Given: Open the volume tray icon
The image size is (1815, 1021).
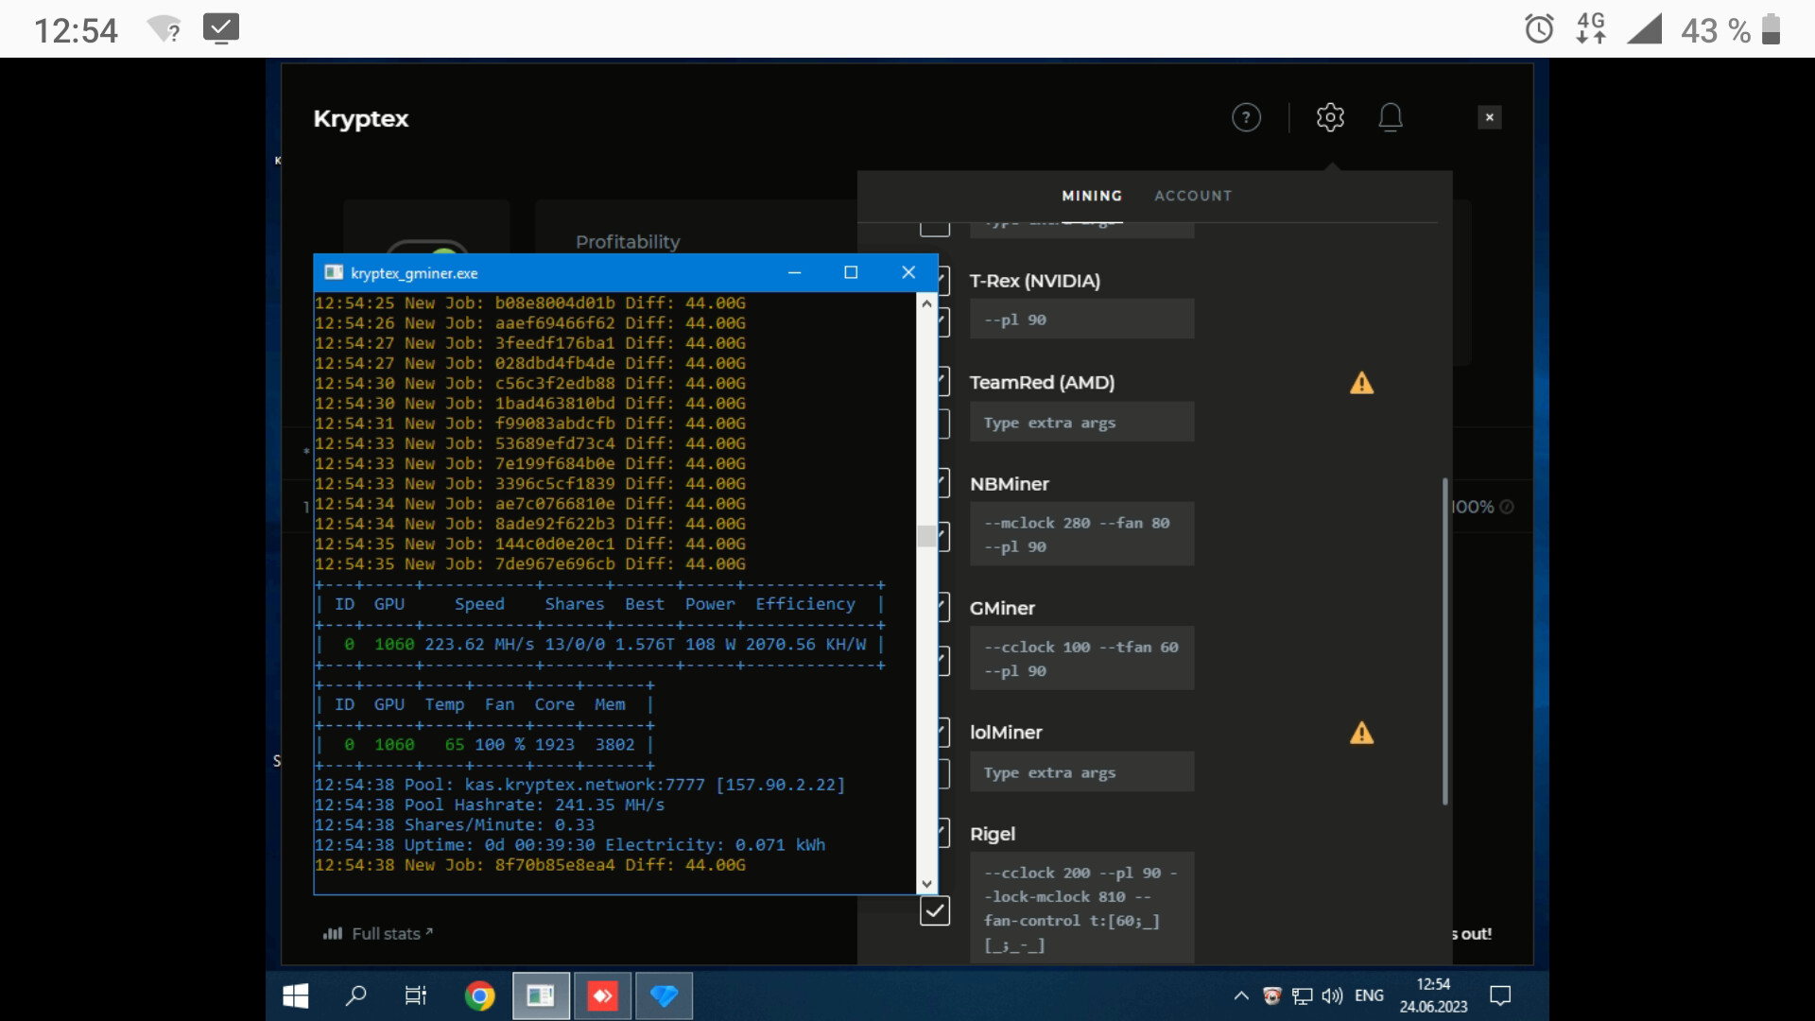Looking at the screenshot, I should 1332,995.
